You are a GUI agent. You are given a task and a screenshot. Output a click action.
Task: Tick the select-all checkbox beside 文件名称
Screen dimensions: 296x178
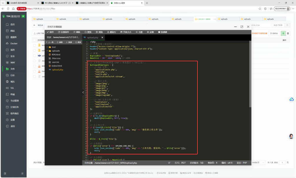pos(34,40)
